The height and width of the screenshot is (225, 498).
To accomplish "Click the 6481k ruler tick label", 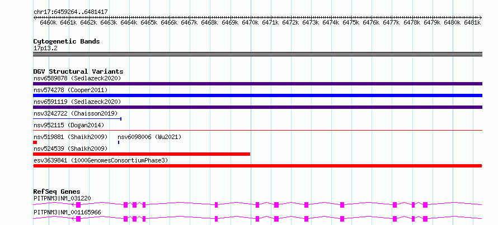I will pos(473,23).
